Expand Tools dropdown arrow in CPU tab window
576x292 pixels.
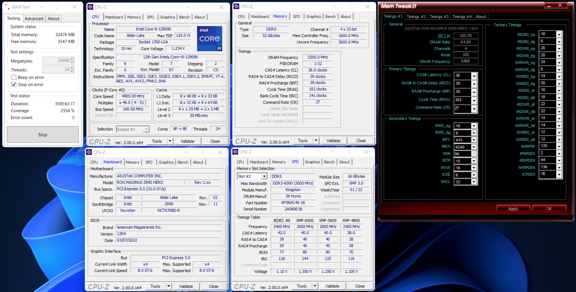pyautogui.click(x=170, y=141)
